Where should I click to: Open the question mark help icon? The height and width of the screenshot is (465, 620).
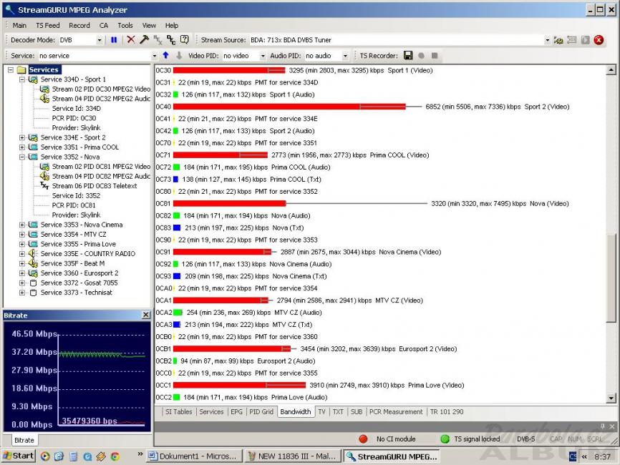(x=184, y=39)
